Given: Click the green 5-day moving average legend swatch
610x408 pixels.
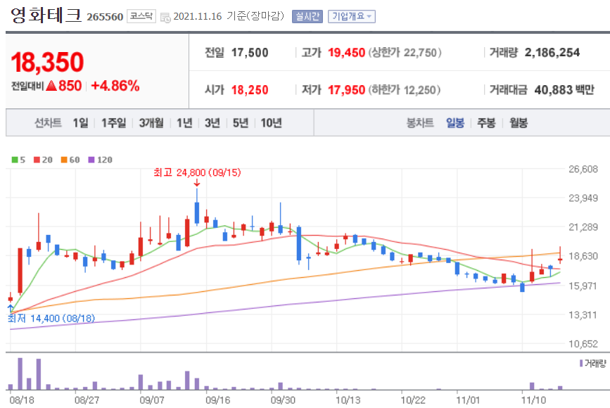Looking at the screenshot, I should [x=15, y=160].
